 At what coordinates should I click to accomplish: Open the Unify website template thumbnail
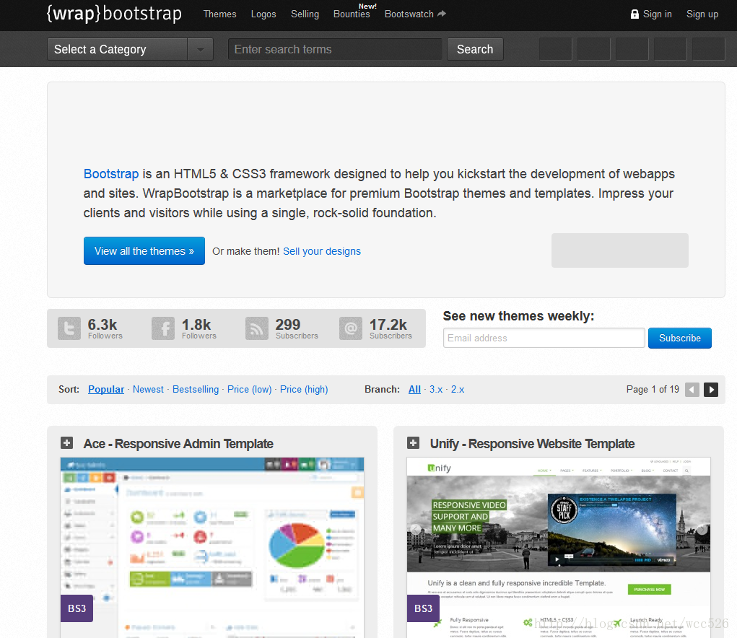(x=559, y=547)
